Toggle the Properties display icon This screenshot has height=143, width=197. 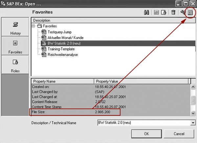190,12
